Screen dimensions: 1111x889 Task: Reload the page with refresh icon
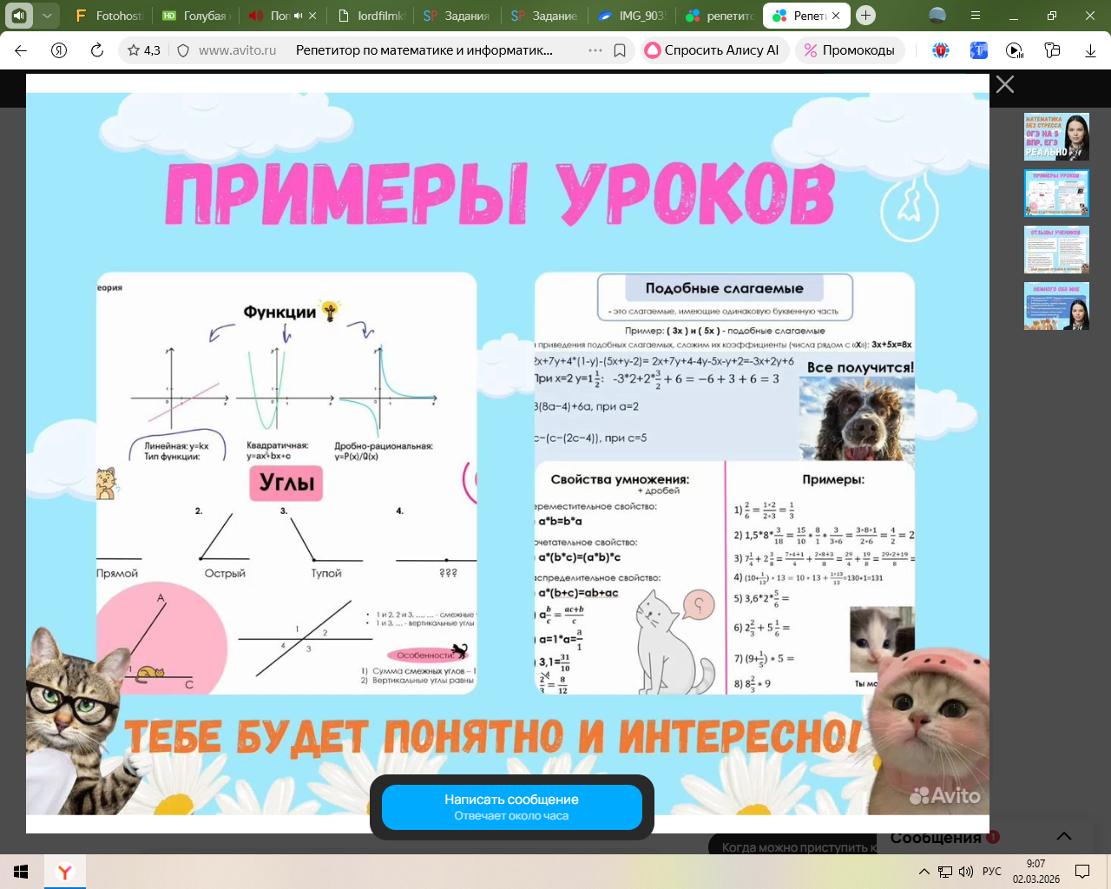pos(97,50)
